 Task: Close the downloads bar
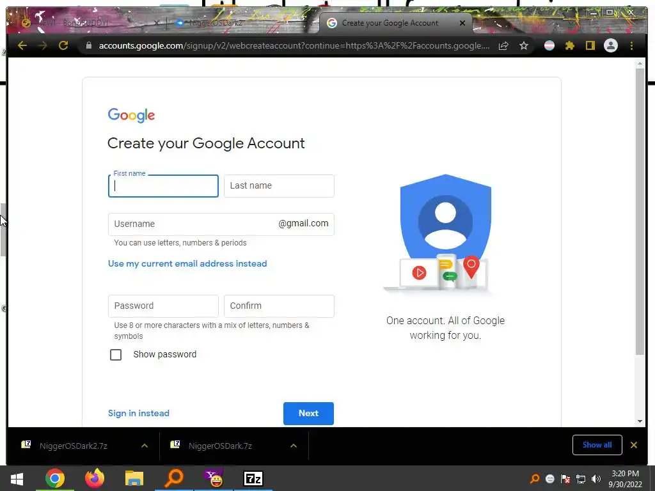[634, 445]
